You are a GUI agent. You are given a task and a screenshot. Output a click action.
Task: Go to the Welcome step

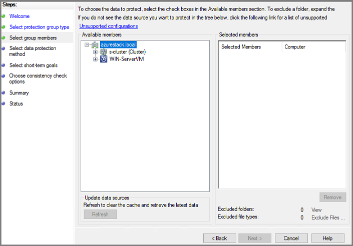point(20,16)
